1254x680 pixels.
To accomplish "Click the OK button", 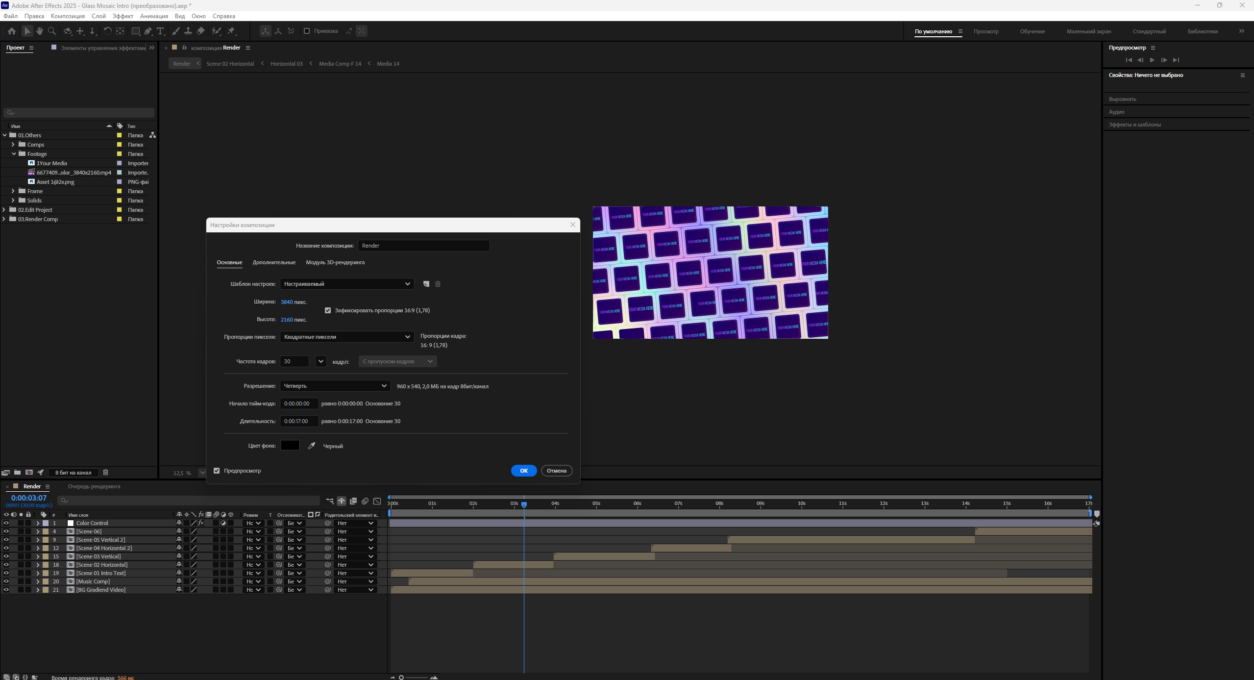I will (523, 471).
